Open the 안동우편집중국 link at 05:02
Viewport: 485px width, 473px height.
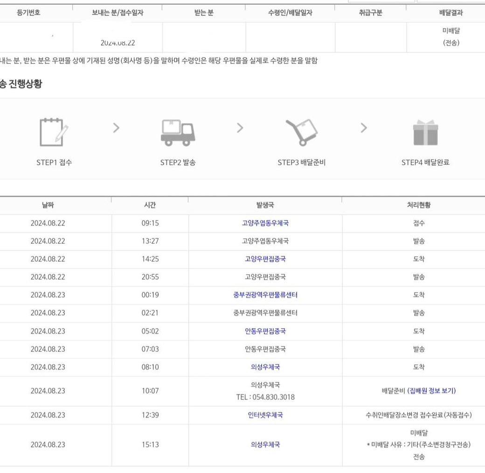click(265, 331)
